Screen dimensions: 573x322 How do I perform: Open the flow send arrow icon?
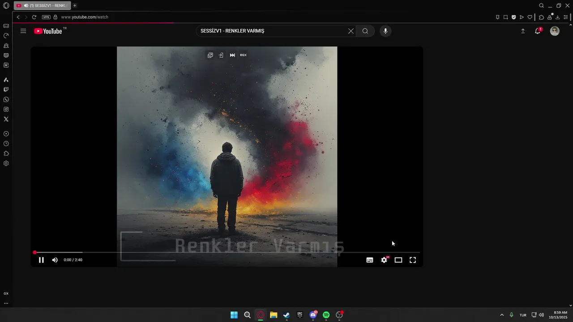522,17
